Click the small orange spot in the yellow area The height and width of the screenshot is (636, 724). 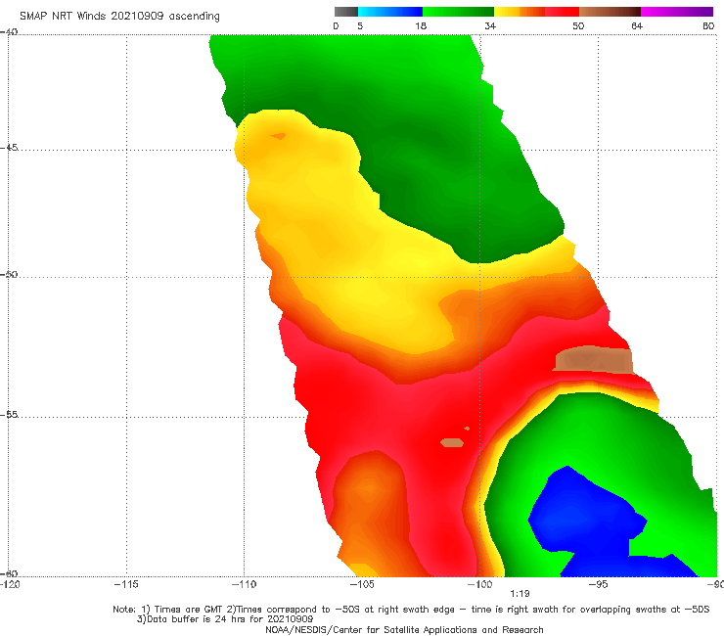point(279,136)
